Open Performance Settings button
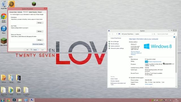 pyautogui.click(x=40, y=23)
